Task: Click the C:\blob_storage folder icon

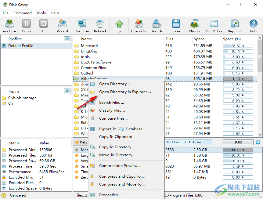Action: (x=4, y=98)
